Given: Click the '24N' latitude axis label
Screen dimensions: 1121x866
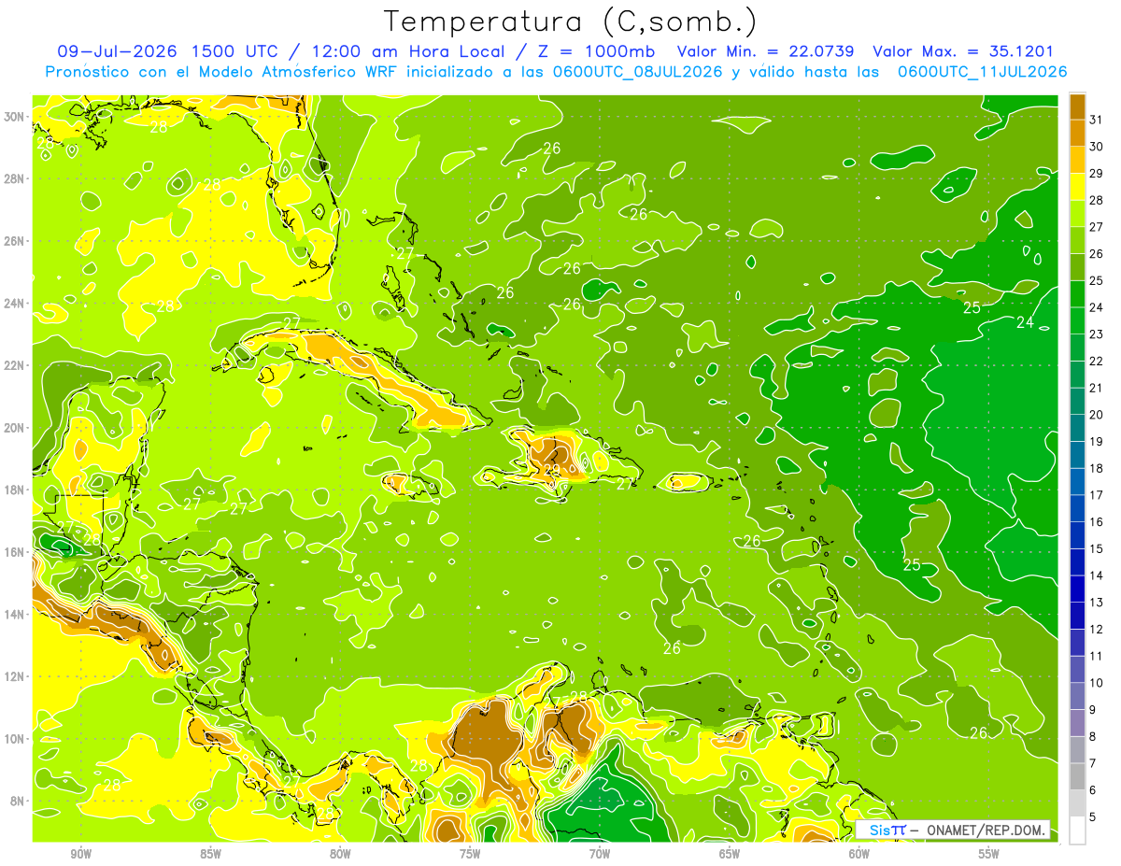Looking at the screenshot, I should click(x=15, y=304).
